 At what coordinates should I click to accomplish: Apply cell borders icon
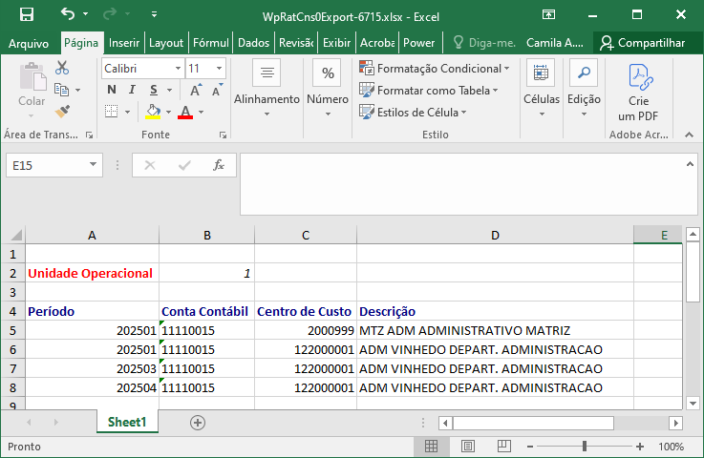(111, 112)
